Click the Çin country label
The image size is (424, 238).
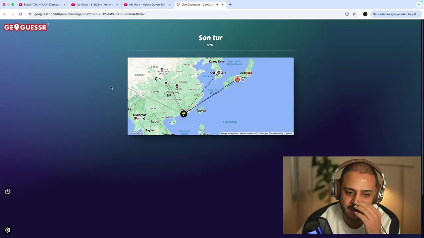pyautogui.click(x=158, y=79)
